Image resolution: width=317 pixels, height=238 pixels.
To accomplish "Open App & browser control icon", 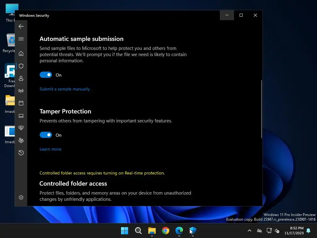I will point(21,103).
